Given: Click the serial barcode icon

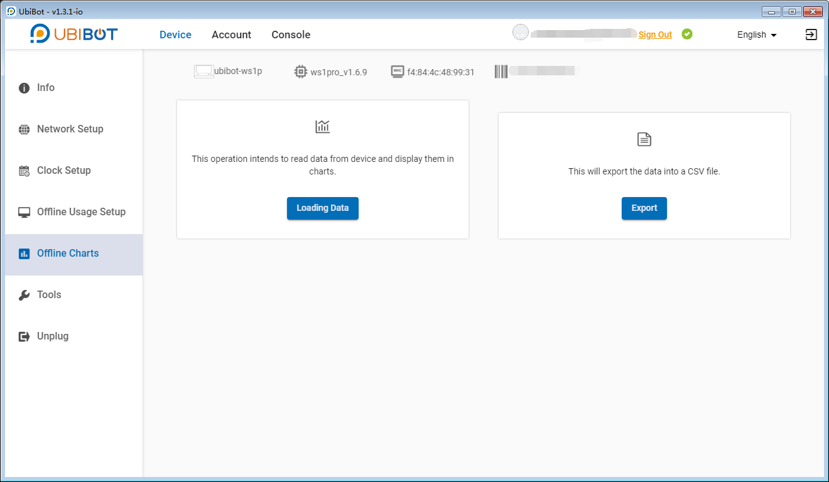Looking at the screenshot, I should pos(501,72).
